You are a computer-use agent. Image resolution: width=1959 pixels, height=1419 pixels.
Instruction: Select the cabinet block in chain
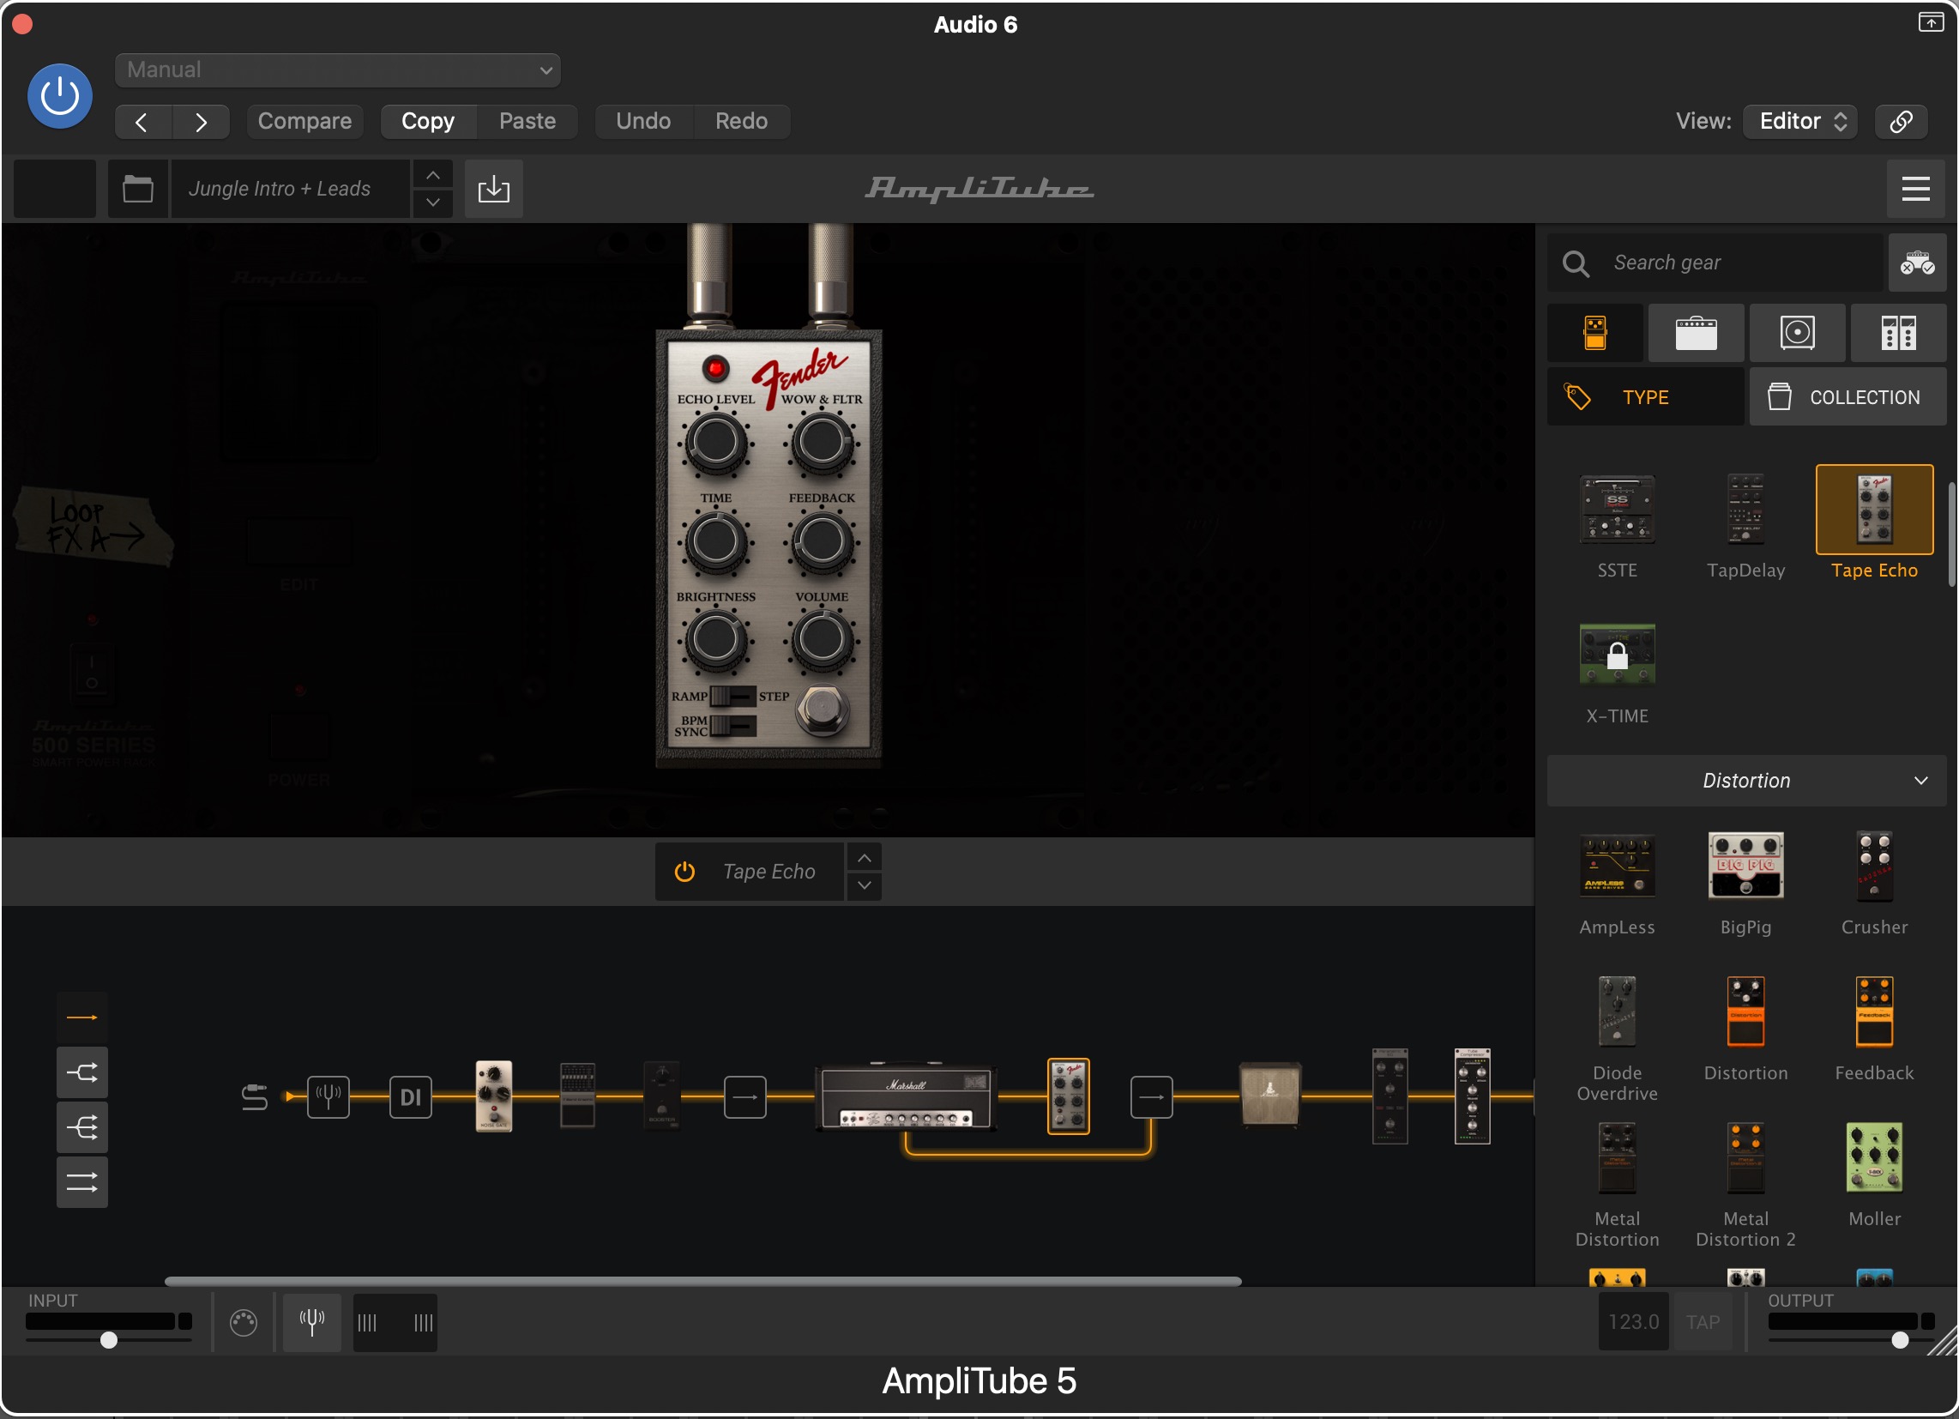pos(1269,1095)
